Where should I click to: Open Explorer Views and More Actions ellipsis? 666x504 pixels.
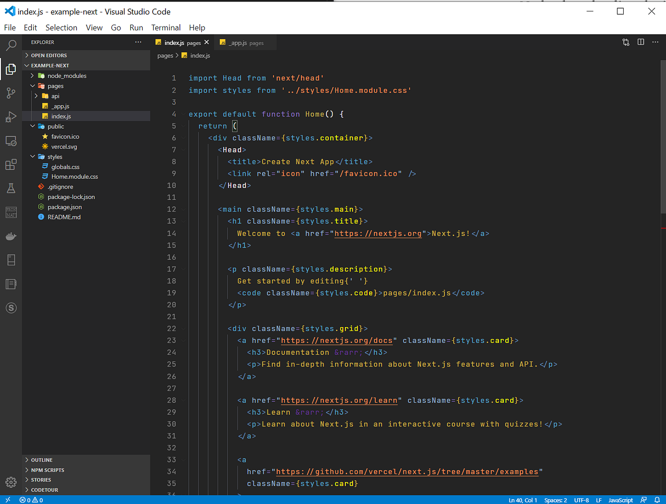click(x=138, y=42)
